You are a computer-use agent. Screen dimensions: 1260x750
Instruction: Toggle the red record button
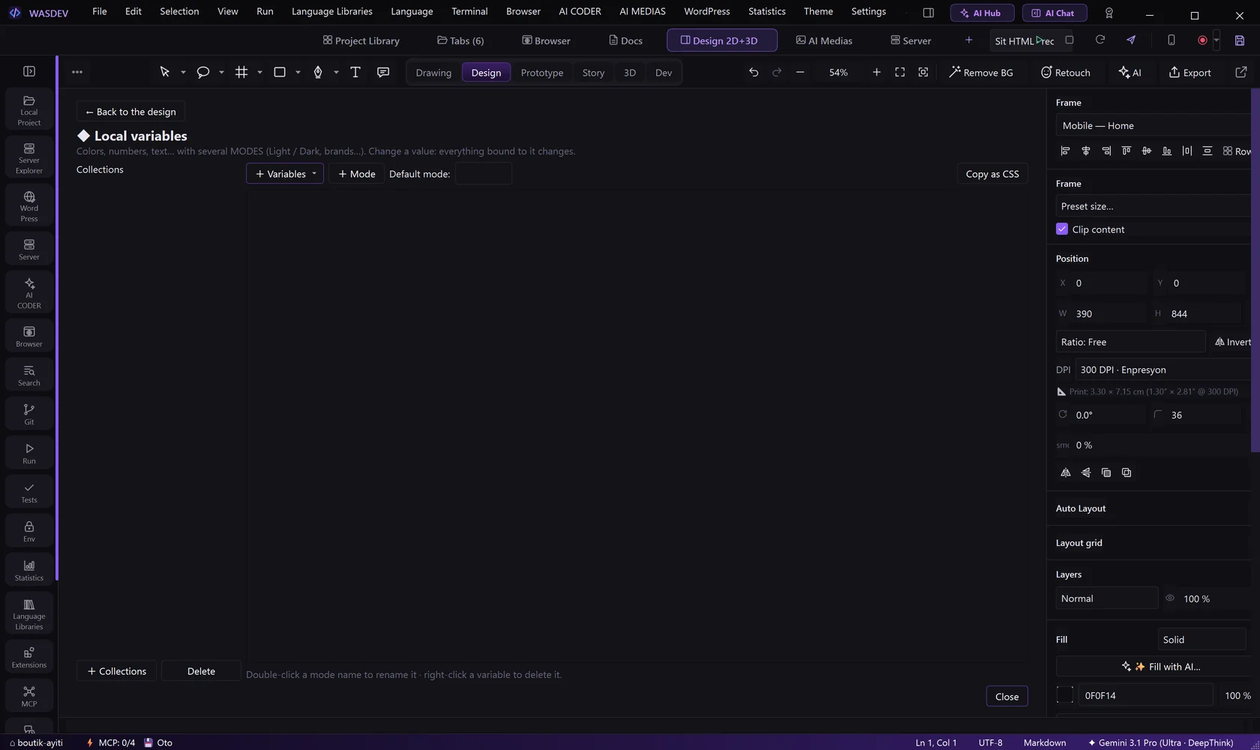coord(1202,40)
